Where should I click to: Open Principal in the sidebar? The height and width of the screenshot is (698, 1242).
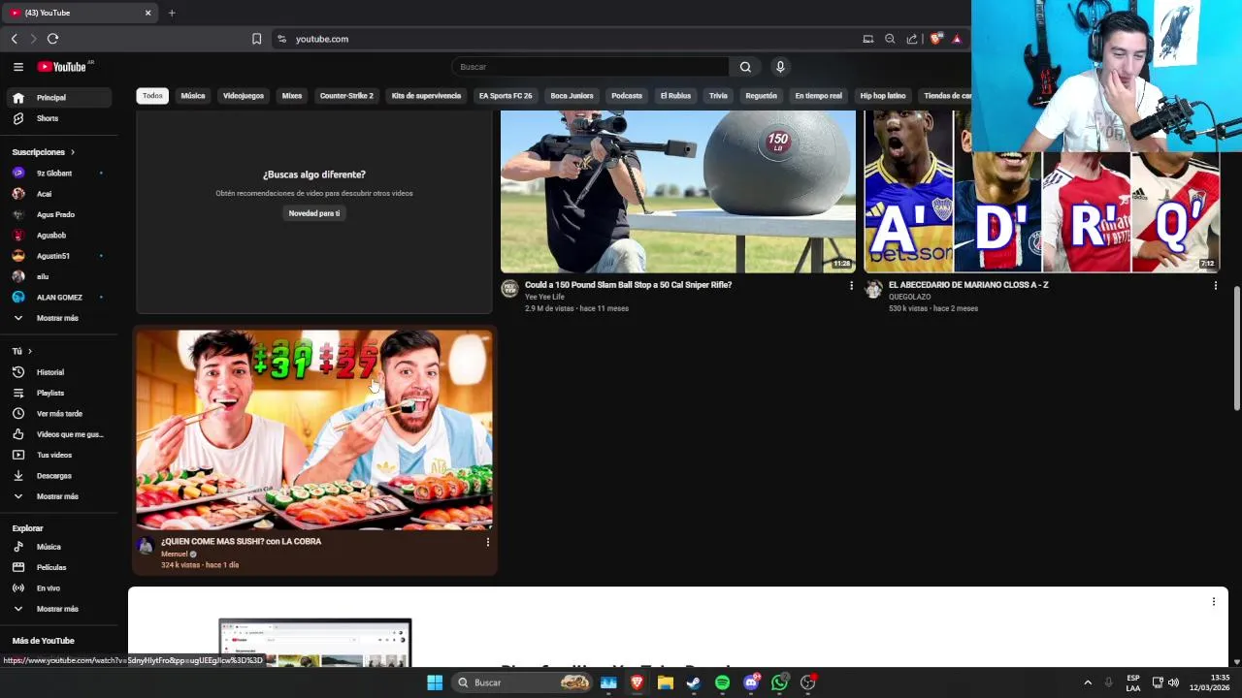58,98
